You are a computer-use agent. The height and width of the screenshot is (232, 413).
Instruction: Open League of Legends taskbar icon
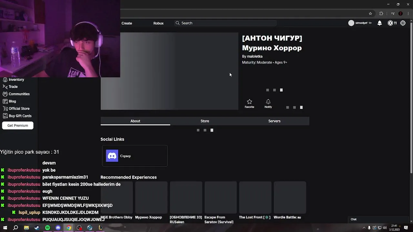pyautogui.click(x=100, y=228)
